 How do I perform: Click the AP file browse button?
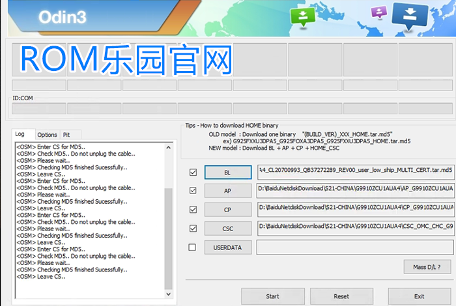[x=228, y=191]
